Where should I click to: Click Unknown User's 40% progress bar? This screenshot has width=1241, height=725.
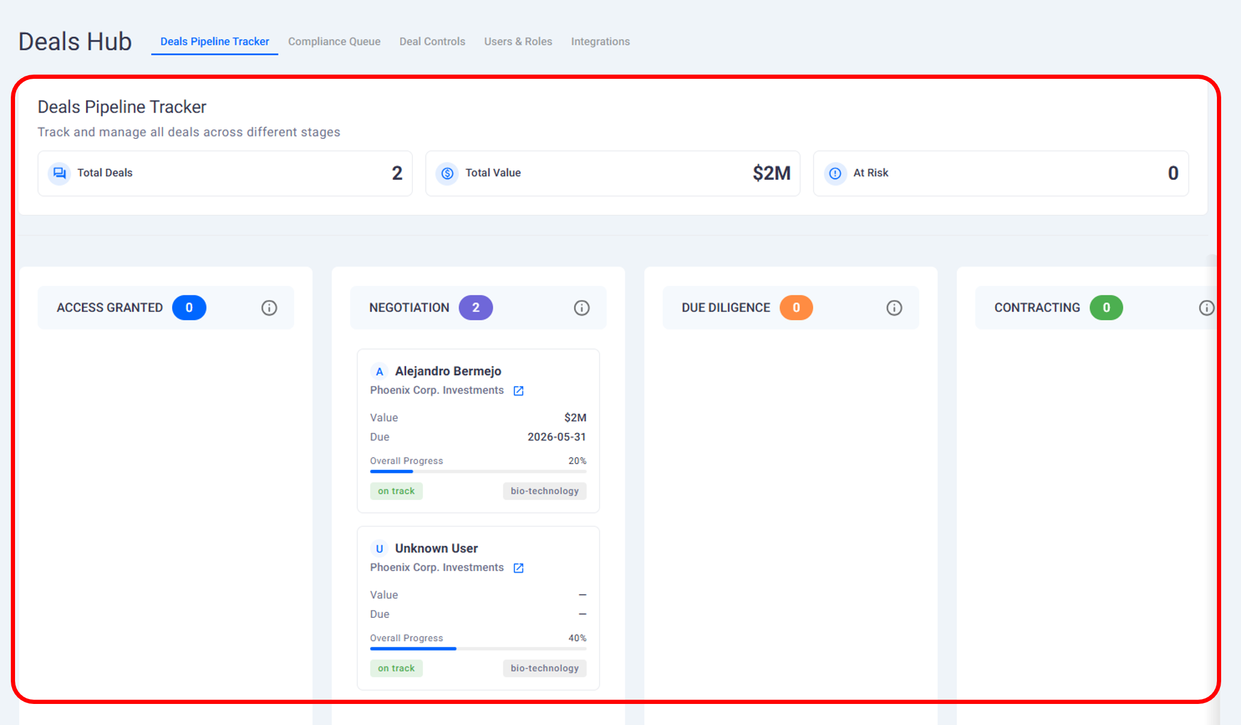coord(478,649)
